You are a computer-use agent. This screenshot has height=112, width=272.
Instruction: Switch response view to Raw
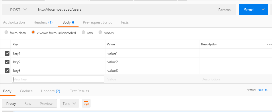click(28, 103)
